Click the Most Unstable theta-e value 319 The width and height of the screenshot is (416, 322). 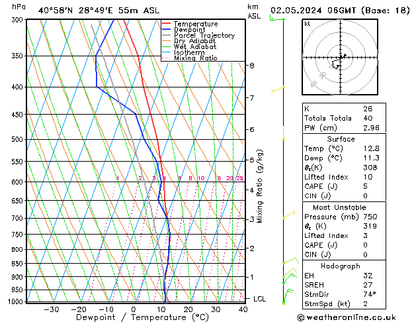(370, 226)
